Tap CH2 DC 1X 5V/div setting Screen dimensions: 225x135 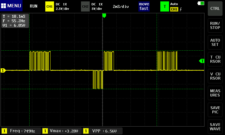(x=97, y=6)
